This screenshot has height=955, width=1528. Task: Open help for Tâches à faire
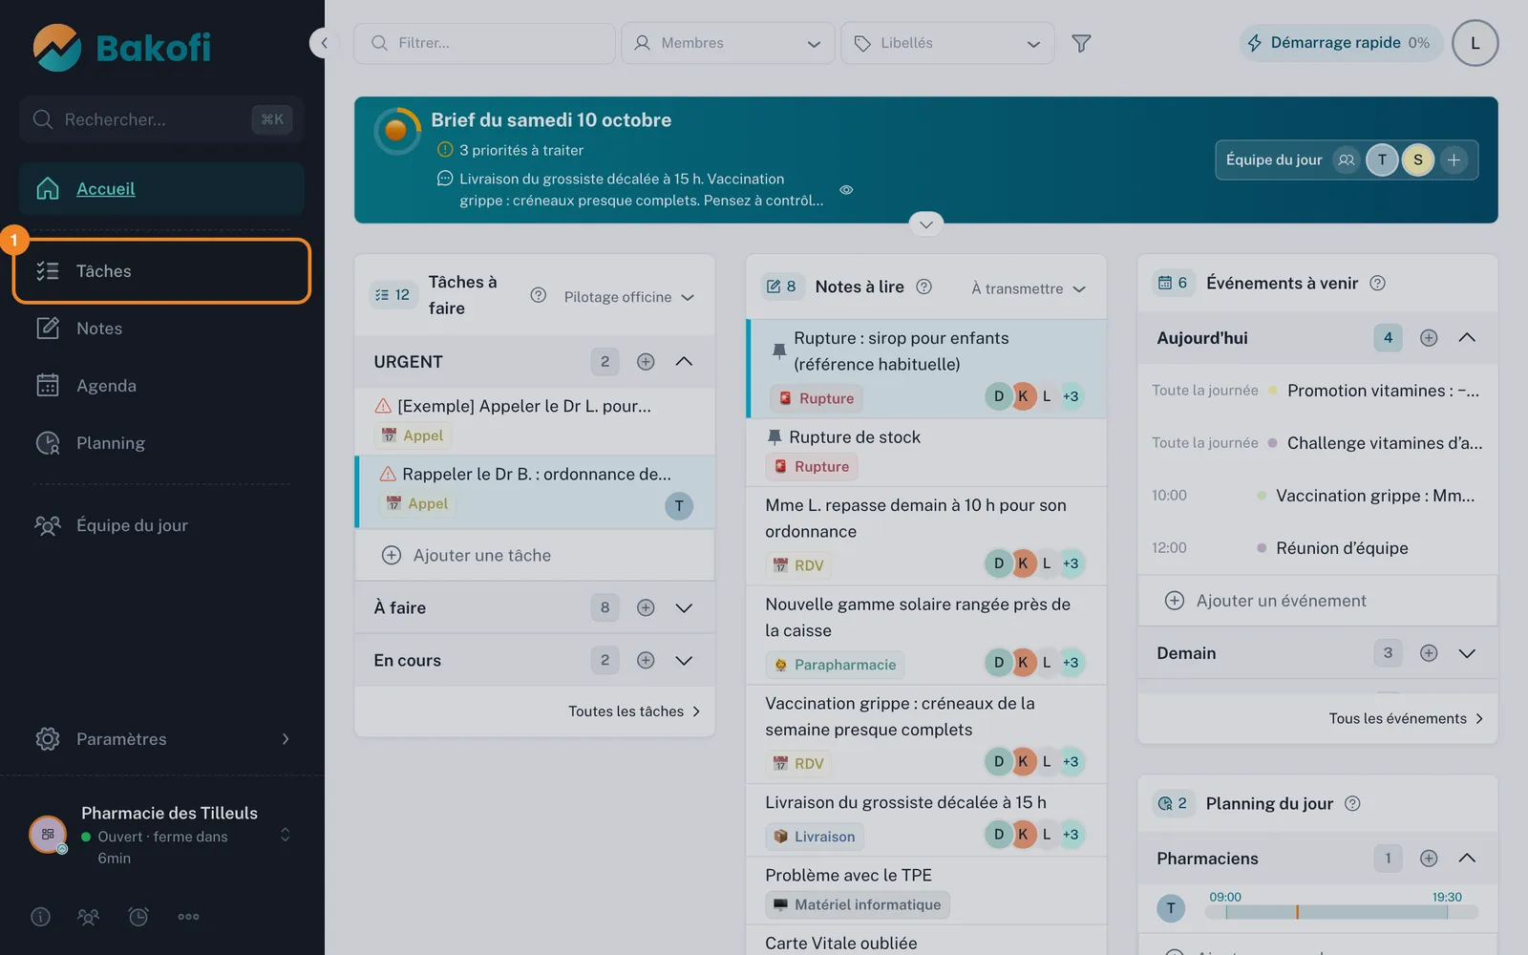(x=539, y=295)
